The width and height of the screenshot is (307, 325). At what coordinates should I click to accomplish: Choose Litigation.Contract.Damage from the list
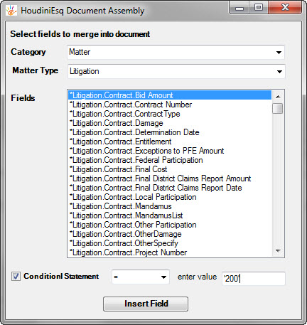170,123
